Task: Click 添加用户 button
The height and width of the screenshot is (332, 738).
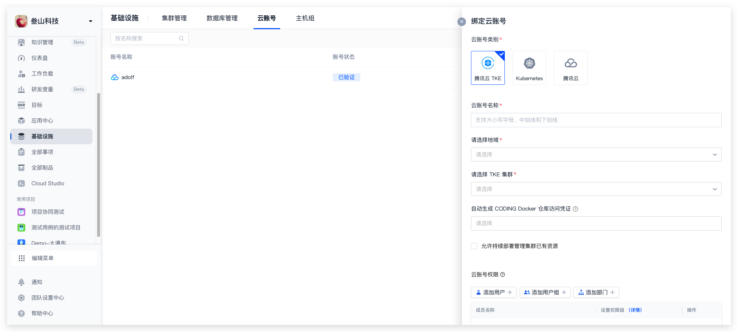Action: [x=494, y=292]
